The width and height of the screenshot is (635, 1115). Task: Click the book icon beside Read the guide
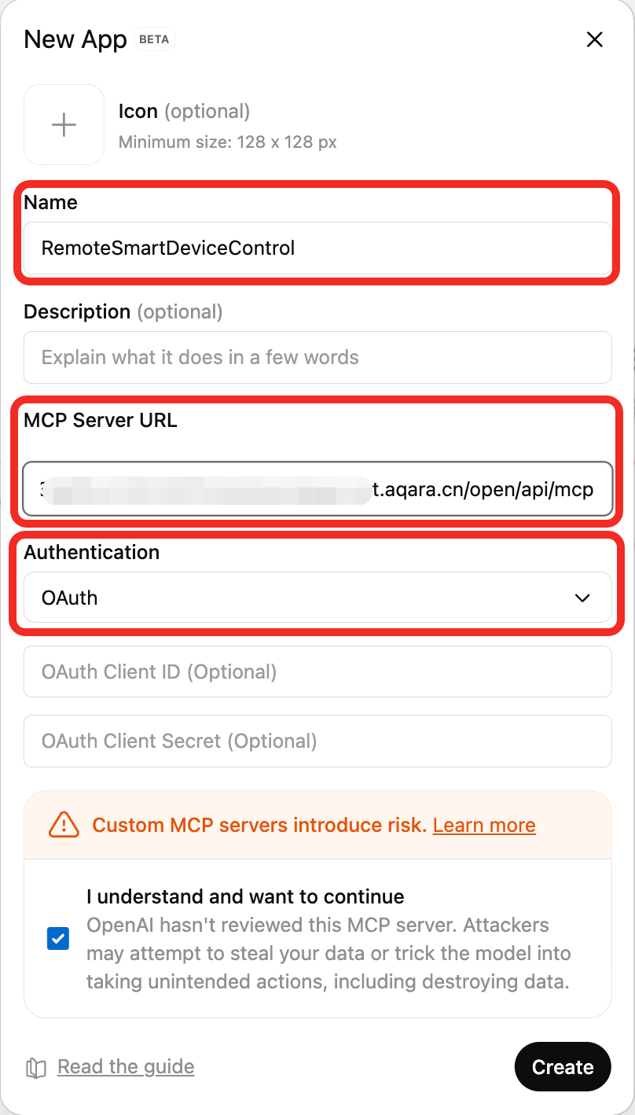(36, 1067)
